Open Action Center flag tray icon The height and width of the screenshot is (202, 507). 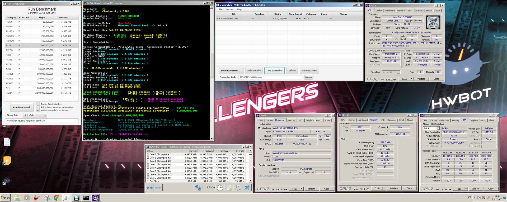pyautogui.click(x=479, y=198)
